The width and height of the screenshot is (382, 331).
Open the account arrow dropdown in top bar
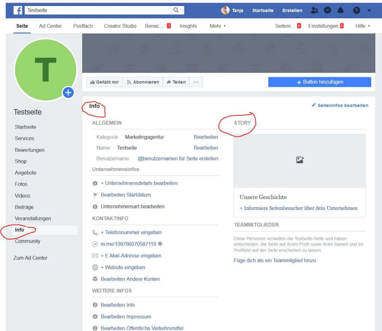click(369, 10)
